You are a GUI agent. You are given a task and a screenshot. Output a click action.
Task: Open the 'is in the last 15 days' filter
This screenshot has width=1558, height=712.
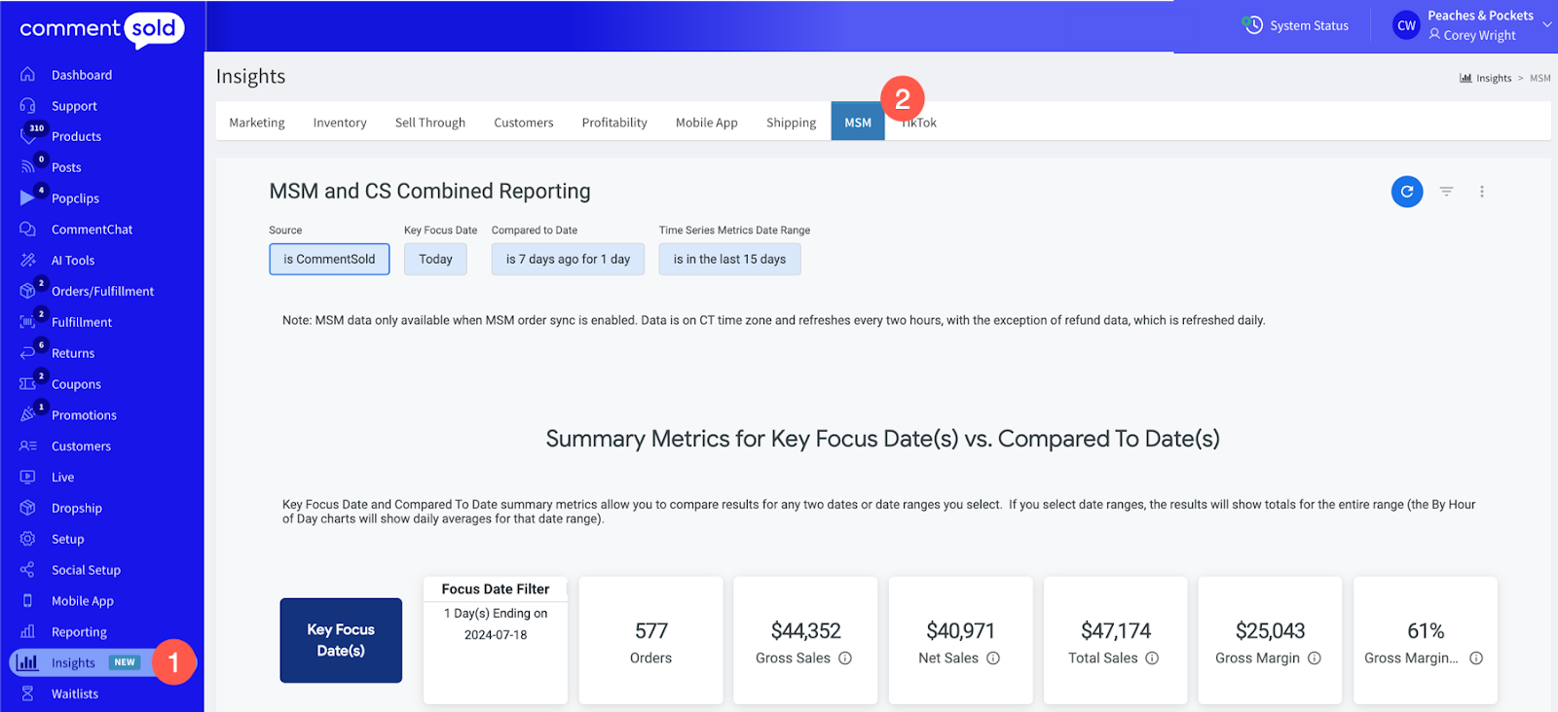coord(729,260)
